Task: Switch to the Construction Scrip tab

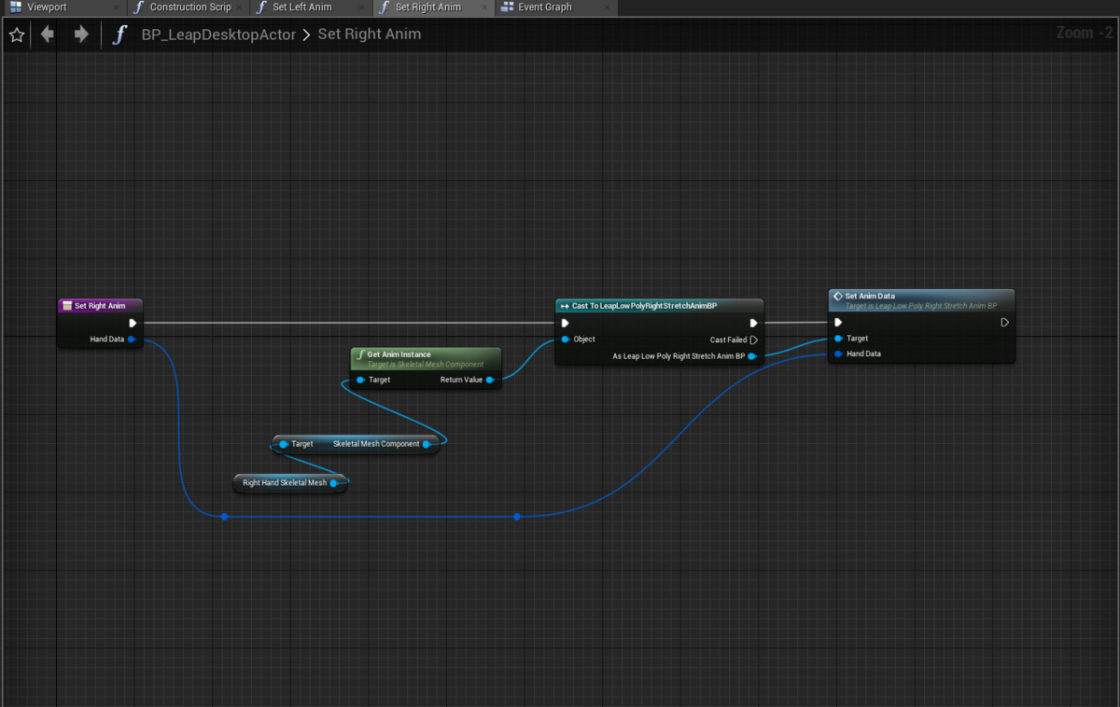Action: click(190, 7)
